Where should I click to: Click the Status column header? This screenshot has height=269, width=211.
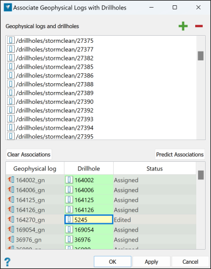155,168
